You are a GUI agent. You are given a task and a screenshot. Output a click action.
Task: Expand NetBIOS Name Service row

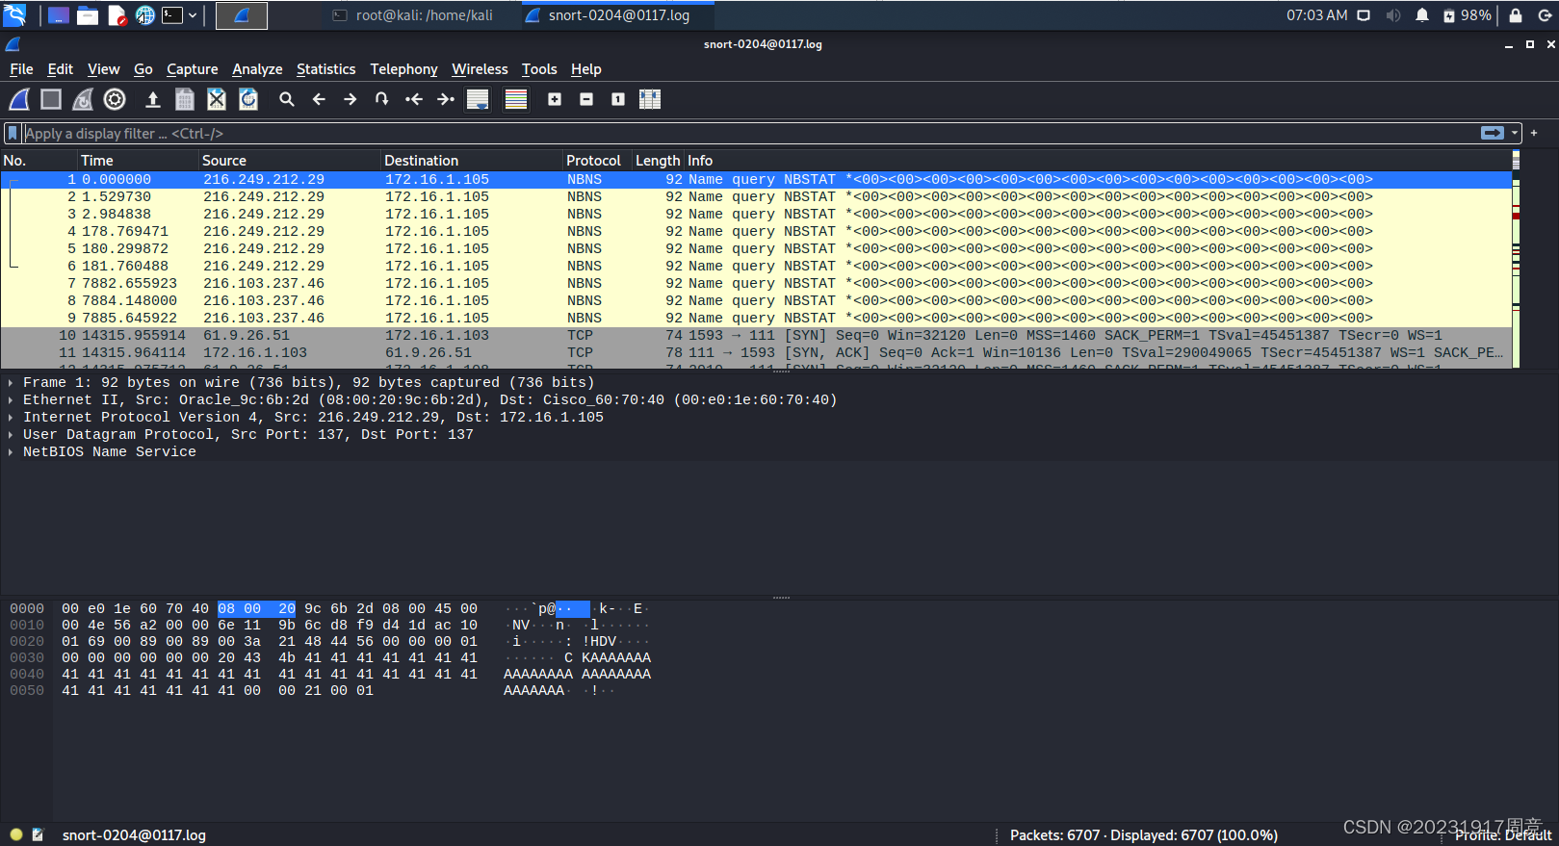click(11, 451)
